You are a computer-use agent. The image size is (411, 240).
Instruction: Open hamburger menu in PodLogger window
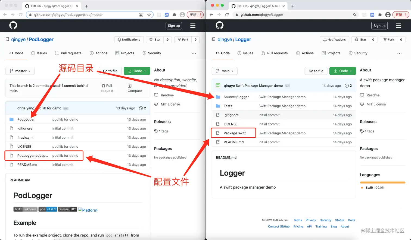(x=193, y=26)
